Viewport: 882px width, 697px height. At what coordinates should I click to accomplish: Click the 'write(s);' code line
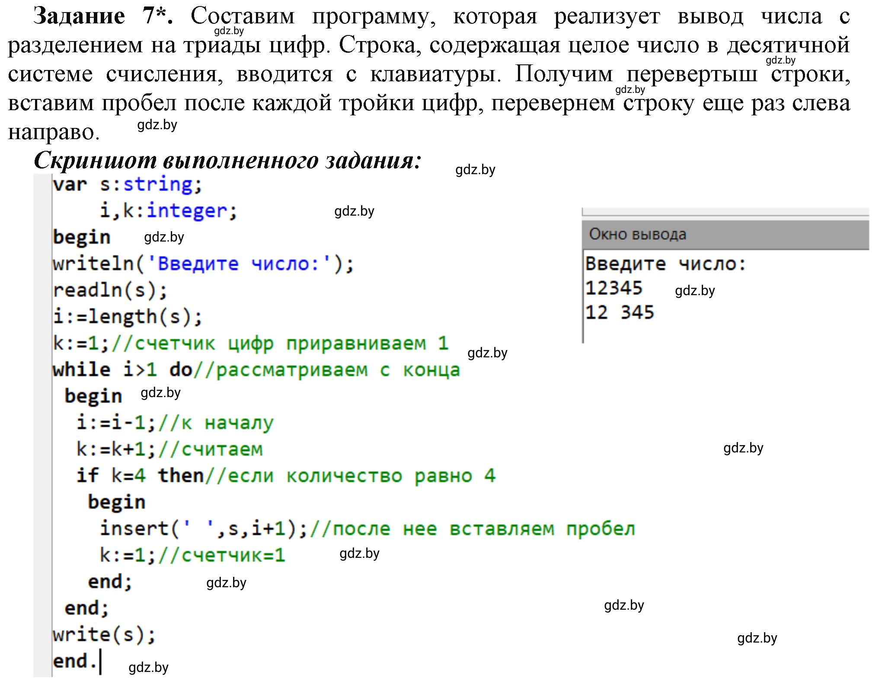click(x=104, y=635)
